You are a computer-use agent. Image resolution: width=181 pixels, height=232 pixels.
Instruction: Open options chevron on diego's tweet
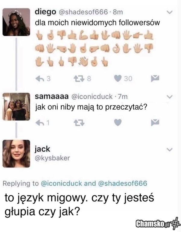click(x=169, y=13)
